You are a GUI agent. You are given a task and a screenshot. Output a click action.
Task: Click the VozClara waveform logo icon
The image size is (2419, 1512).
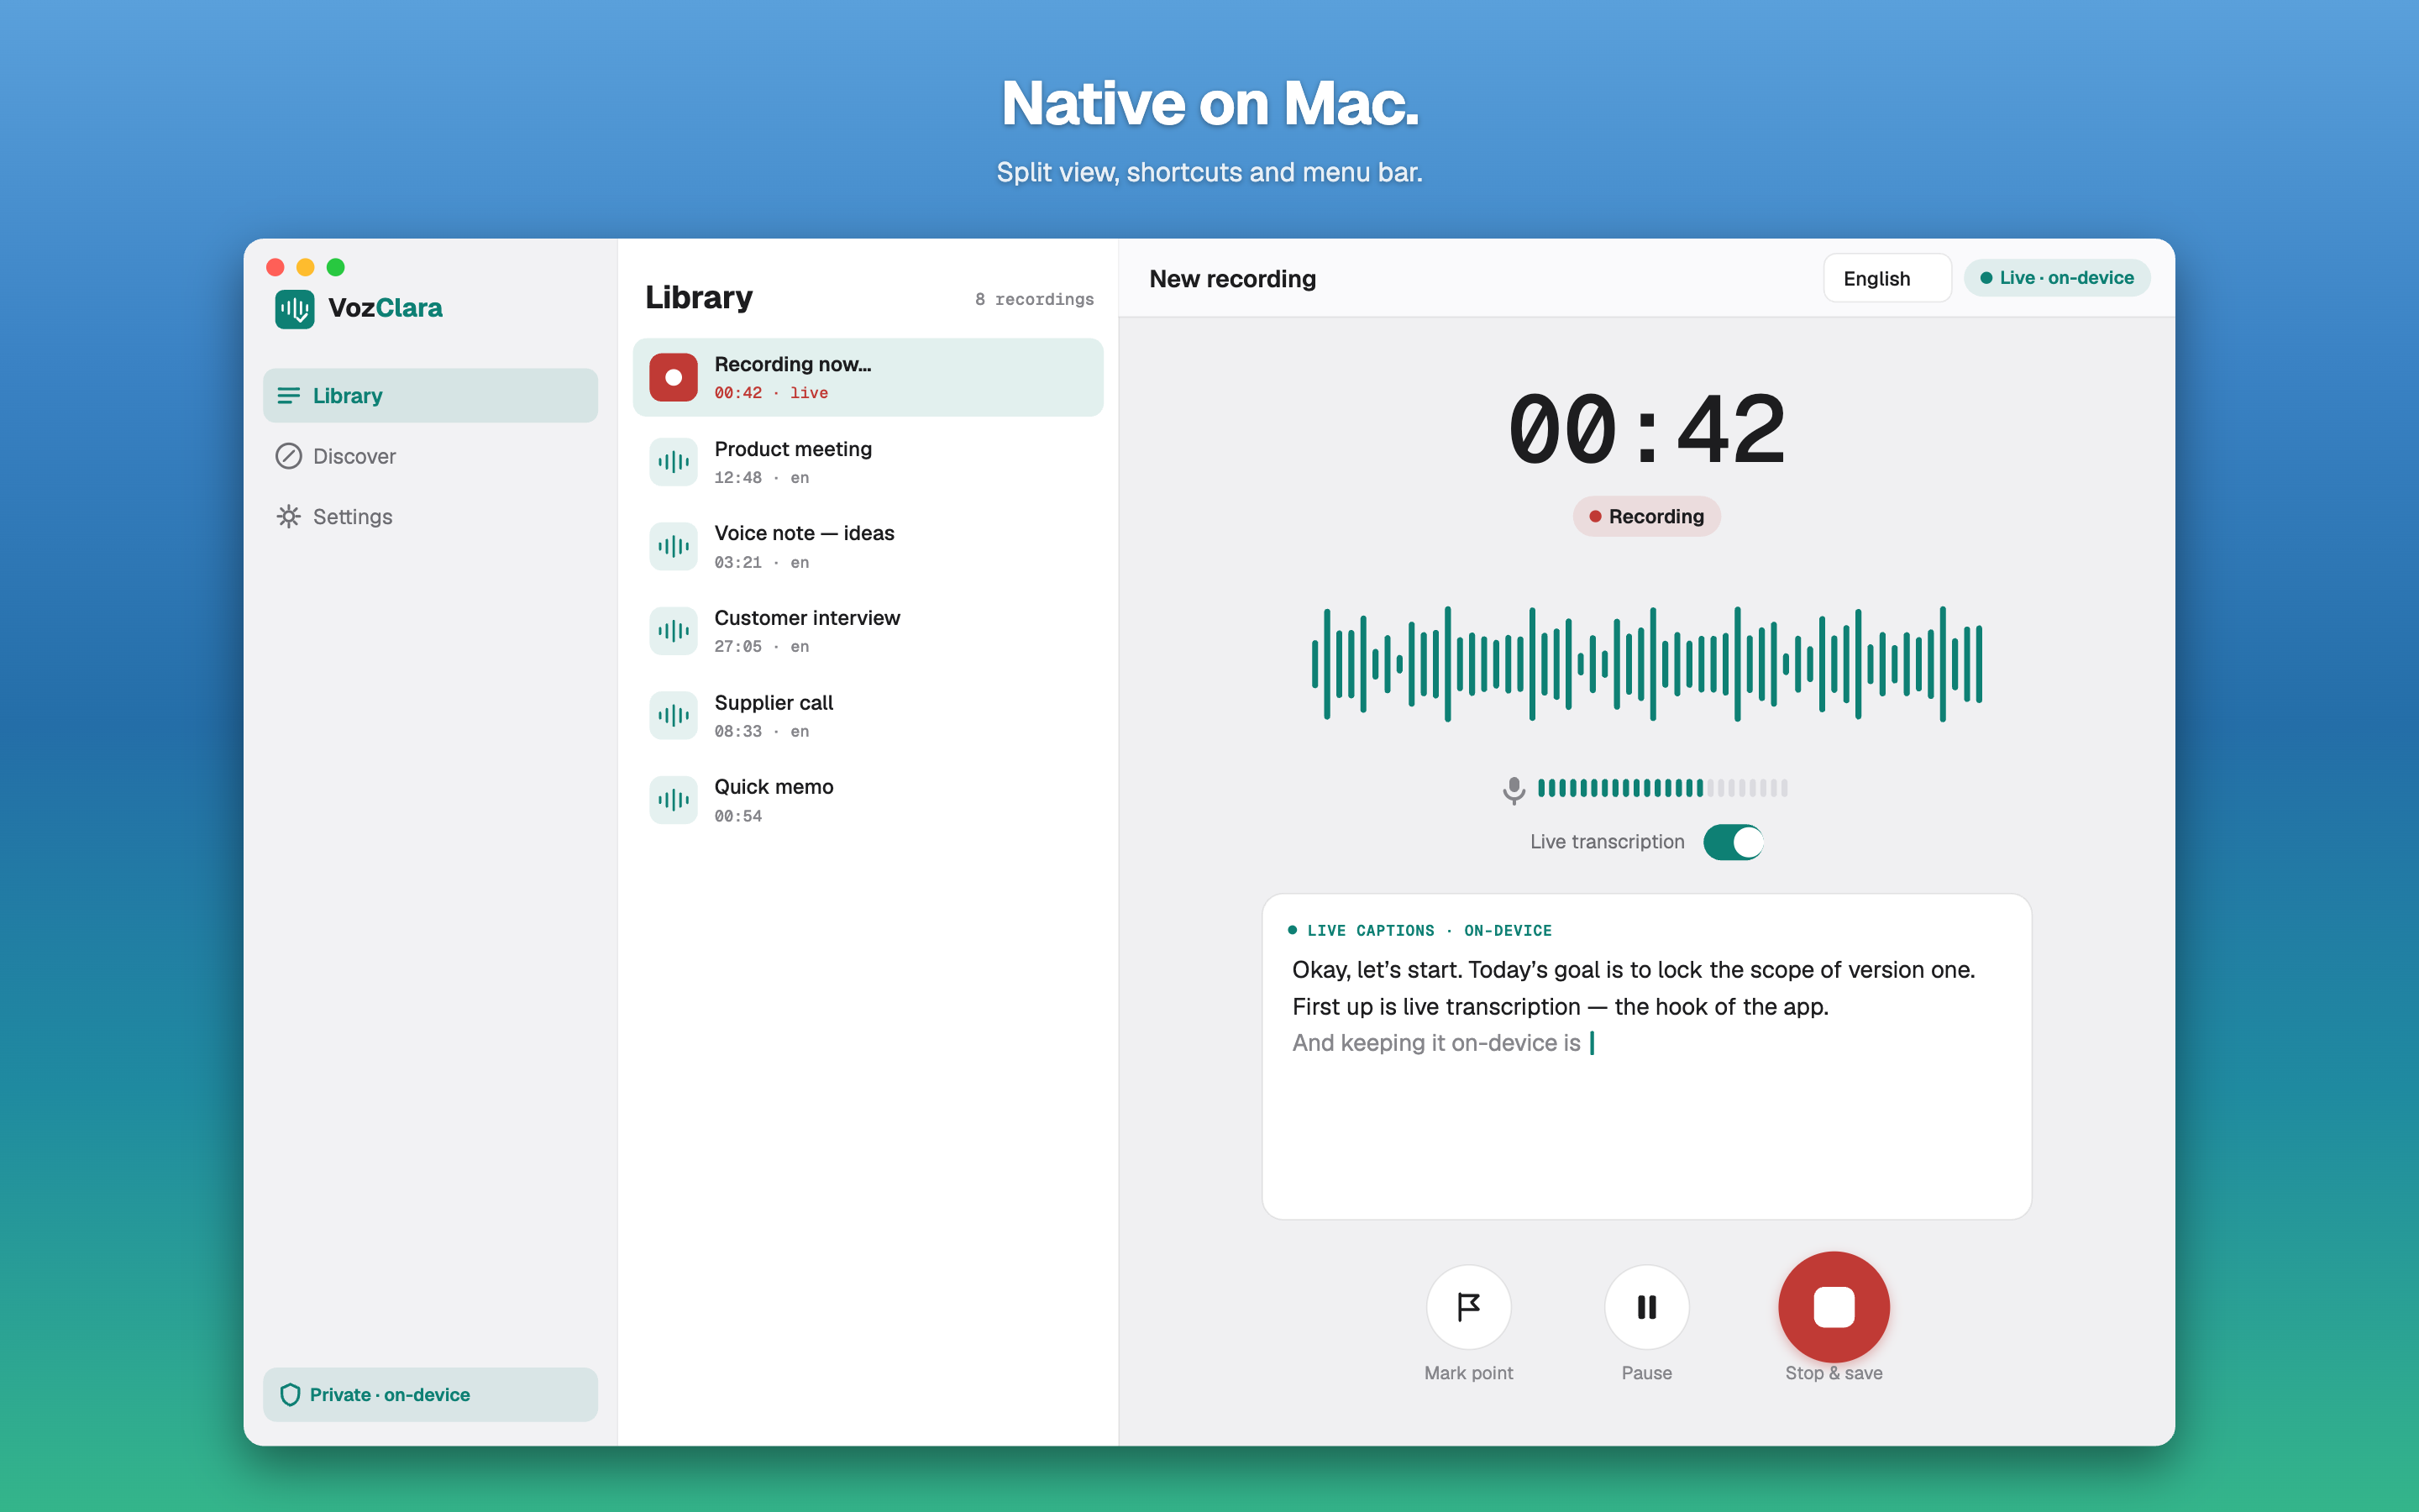click(x=295, y=309)
